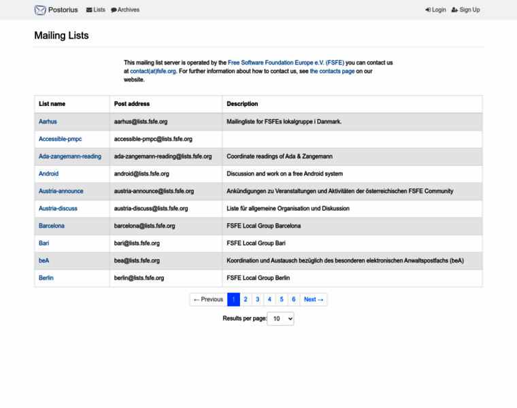The height and width of the screenshot is (408, 517).
Task: Click the FSFE Local Group Bari description
Action: [x=256, y=243]
